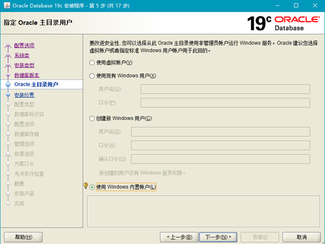The height and width of the screenshot is (244, 325).
Task: Open the 数据库版本 step link
Action: 27,75
